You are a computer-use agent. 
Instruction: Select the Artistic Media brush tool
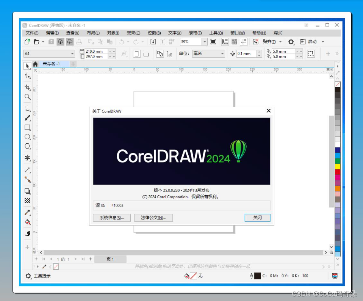28,118
